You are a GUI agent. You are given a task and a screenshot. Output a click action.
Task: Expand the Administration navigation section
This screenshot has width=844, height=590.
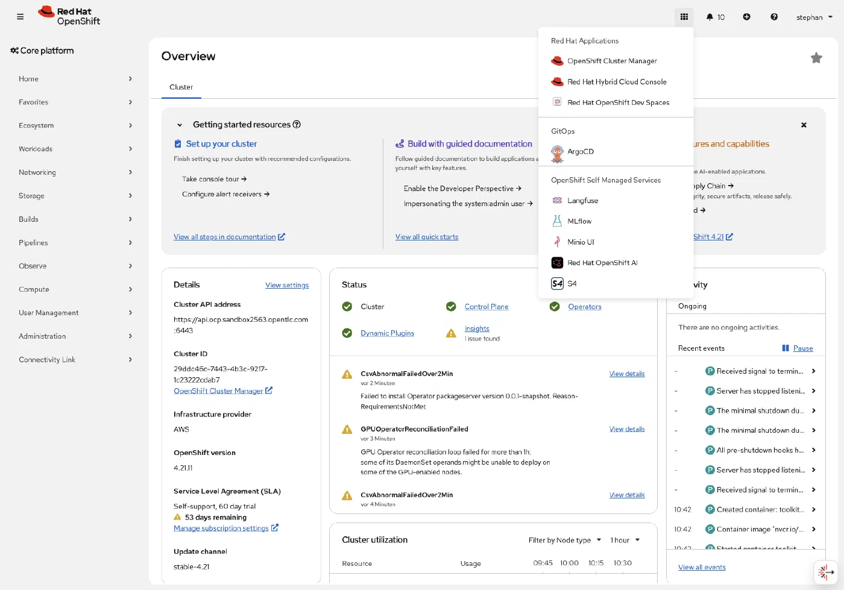click(75, 336)
